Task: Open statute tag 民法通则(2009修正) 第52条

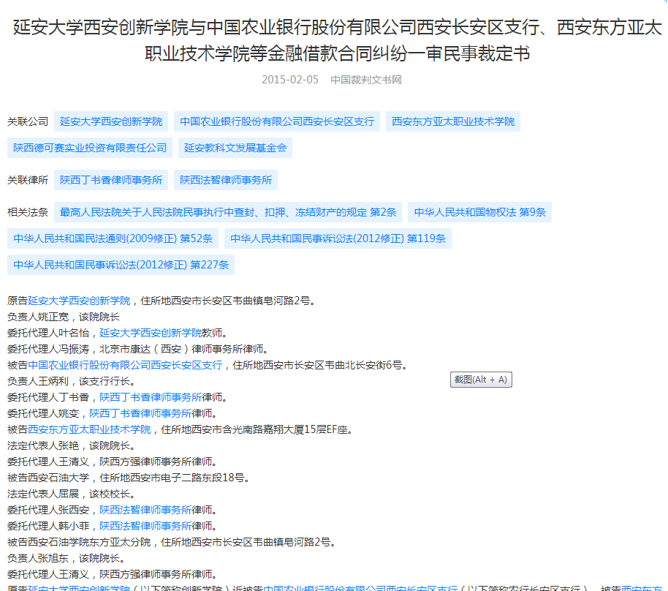Action: (x=113, y=238)
